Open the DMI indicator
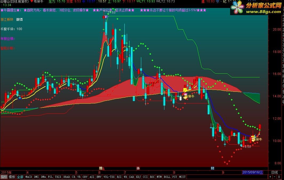 [x=36, y=177]
